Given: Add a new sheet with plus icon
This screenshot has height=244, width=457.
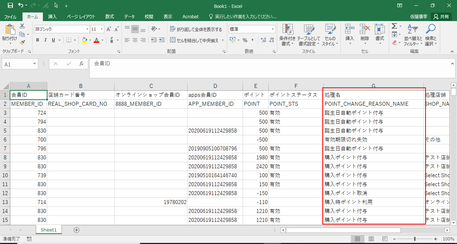Looking at the screenshot, I should pos(76,230).
